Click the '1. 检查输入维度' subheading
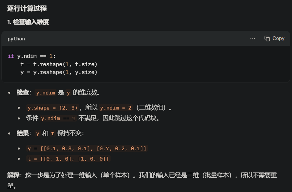 click(x=28, y=22)
